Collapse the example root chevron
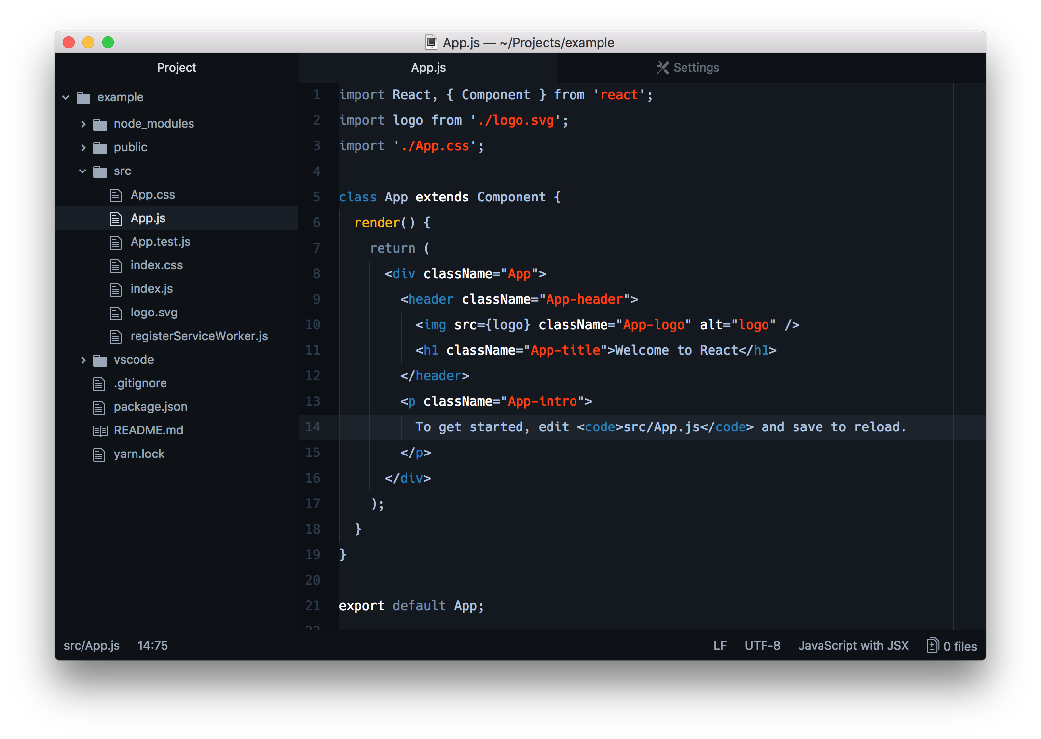This screenshot has height=739, width=1041. (x=66, y=98)
